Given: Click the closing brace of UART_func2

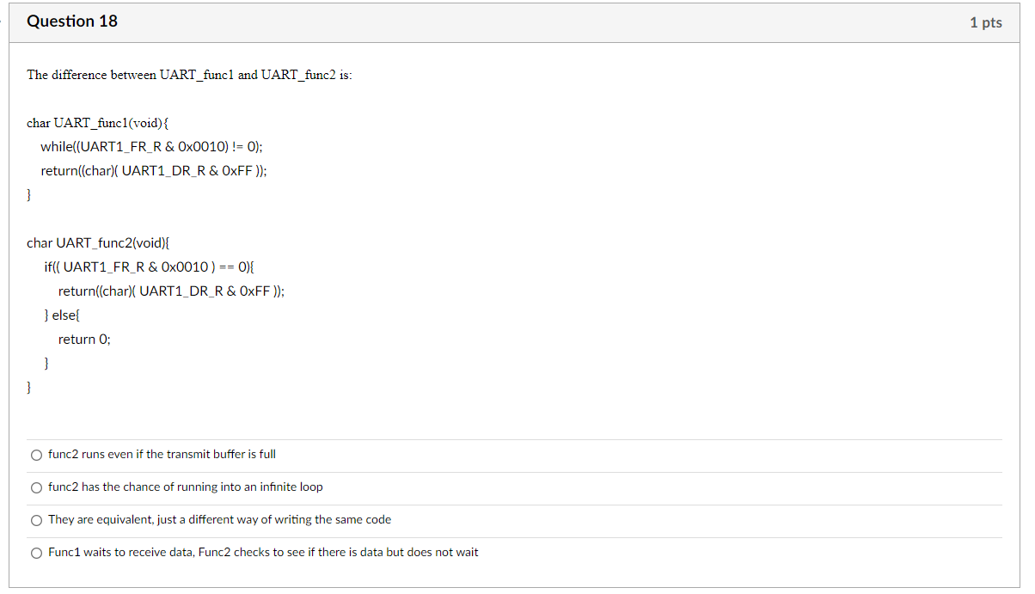Looking at the screenshot, I should click(x=28, y=387).
